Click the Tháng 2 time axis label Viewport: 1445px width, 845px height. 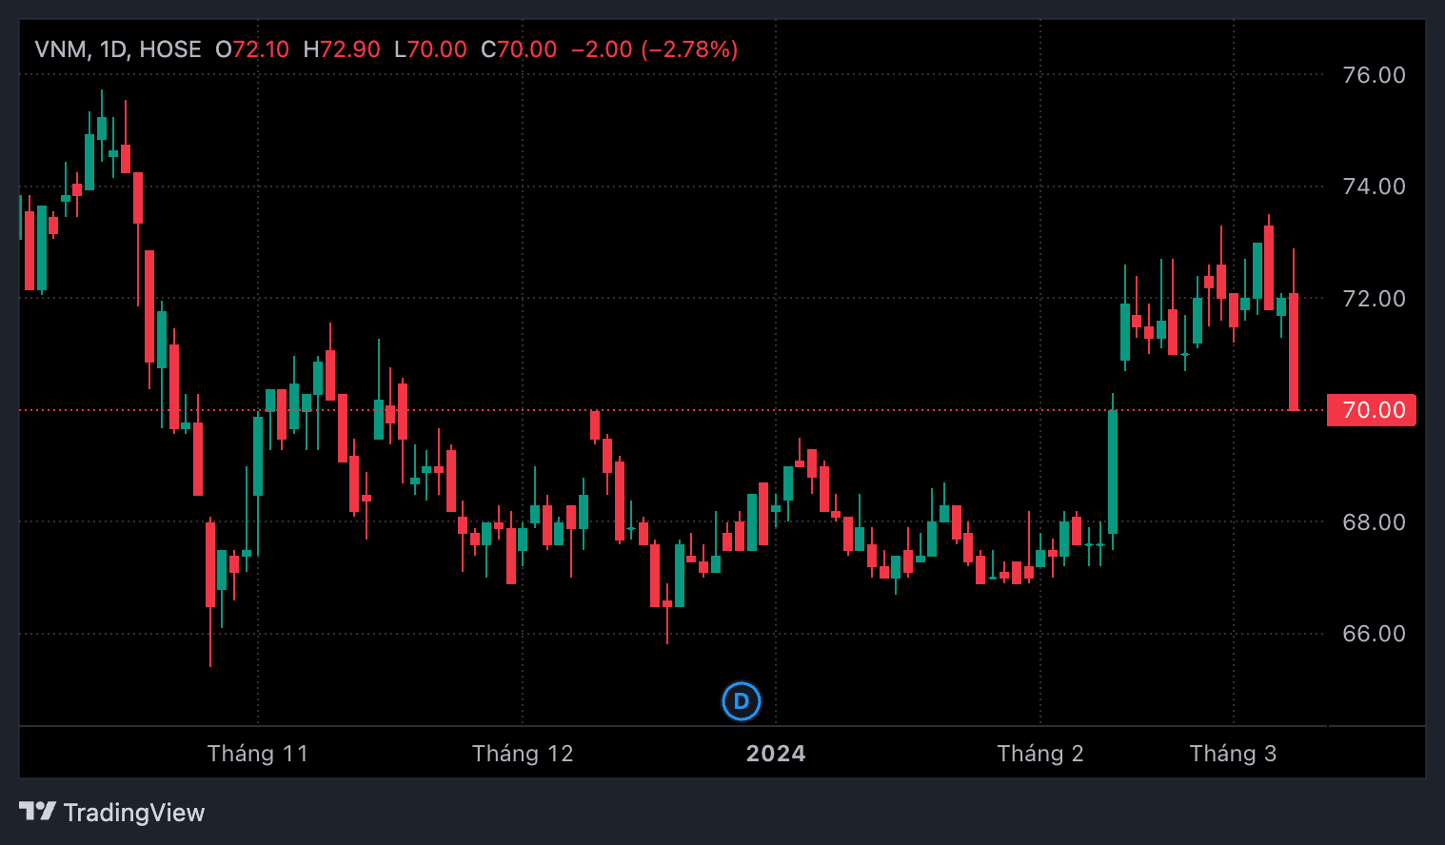[1040, 754]
